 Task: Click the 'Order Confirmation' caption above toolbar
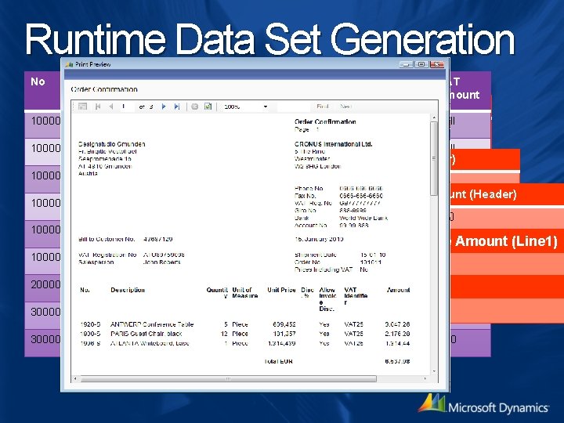coord(104,89)
